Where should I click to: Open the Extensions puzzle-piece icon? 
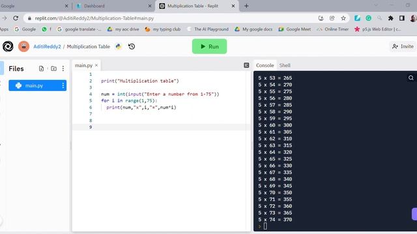[x=391, y=18]
